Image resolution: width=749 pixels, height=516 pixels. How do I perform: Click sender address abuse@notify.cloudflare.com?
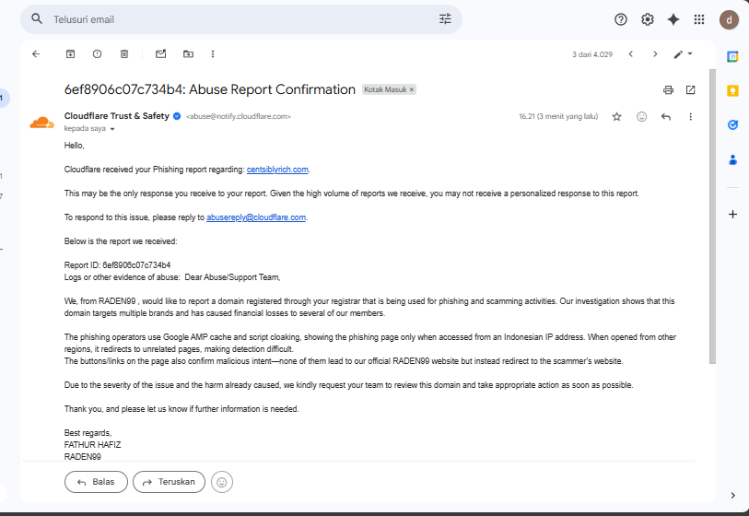[x=239, y=117]
